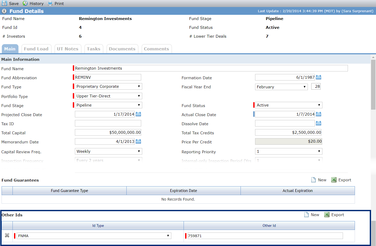Click the Fund Name text field

211,68
